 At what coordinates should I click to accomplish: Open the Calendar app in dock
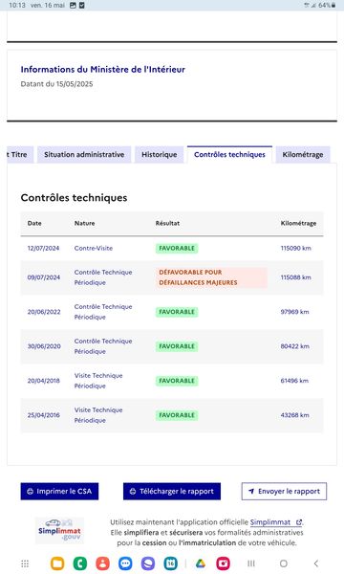pos(171,563)
